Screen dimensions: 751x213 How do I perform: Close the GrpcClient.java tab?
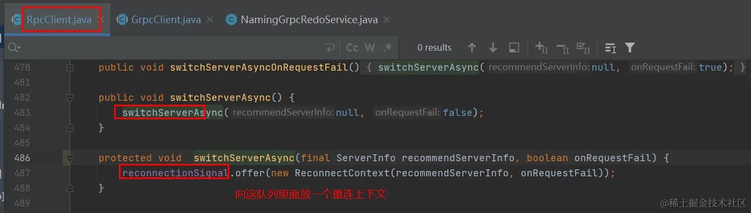pyautogui.click(x=210, y=20)
